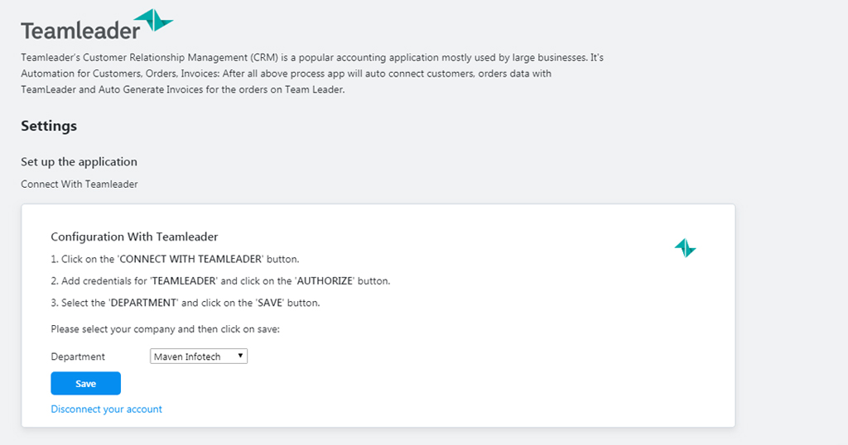The image size is (848, 445).
Task: Click the CRM description paragraph first line
Action: pos(312,57)
